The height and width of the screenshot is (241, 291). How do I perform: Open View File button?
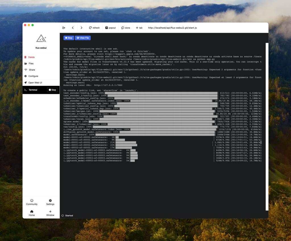point(83,38)
